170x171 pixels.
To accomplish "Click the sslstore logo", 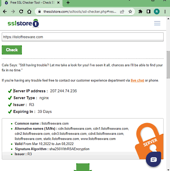I will coord(23,23).
